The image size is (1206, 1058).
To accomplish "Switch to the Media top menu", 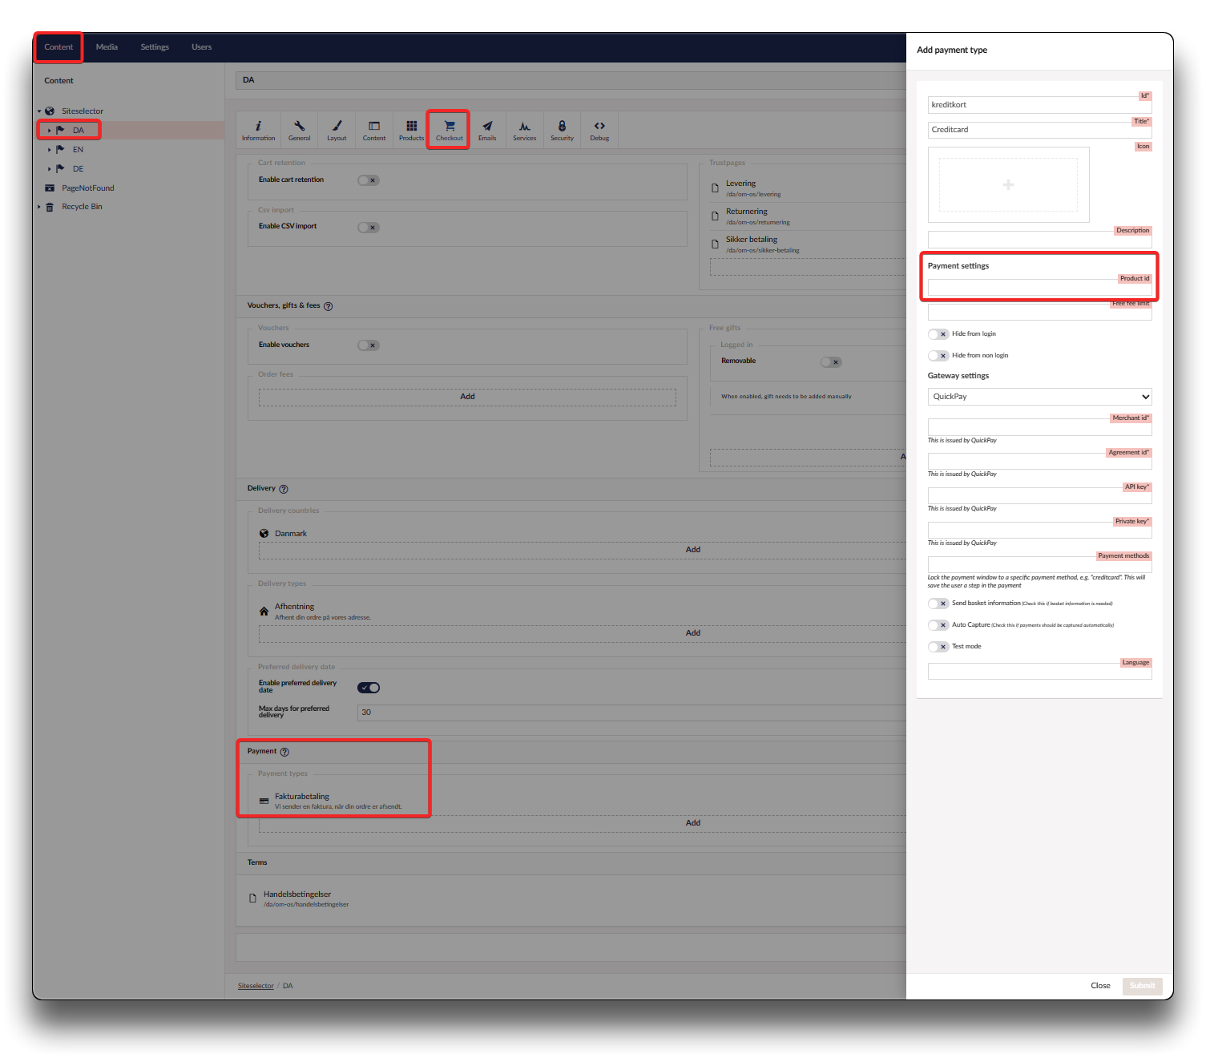I will coord(107,47).
